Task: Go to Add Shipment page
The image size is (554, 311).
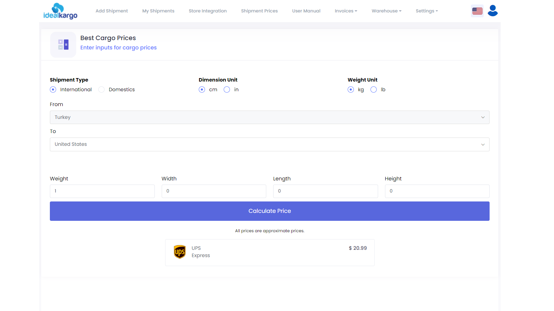Action: click(x=111, y=11)
